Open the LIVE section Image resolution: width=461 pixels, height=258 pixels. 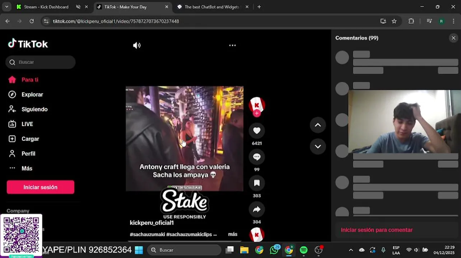coord(27,124)
